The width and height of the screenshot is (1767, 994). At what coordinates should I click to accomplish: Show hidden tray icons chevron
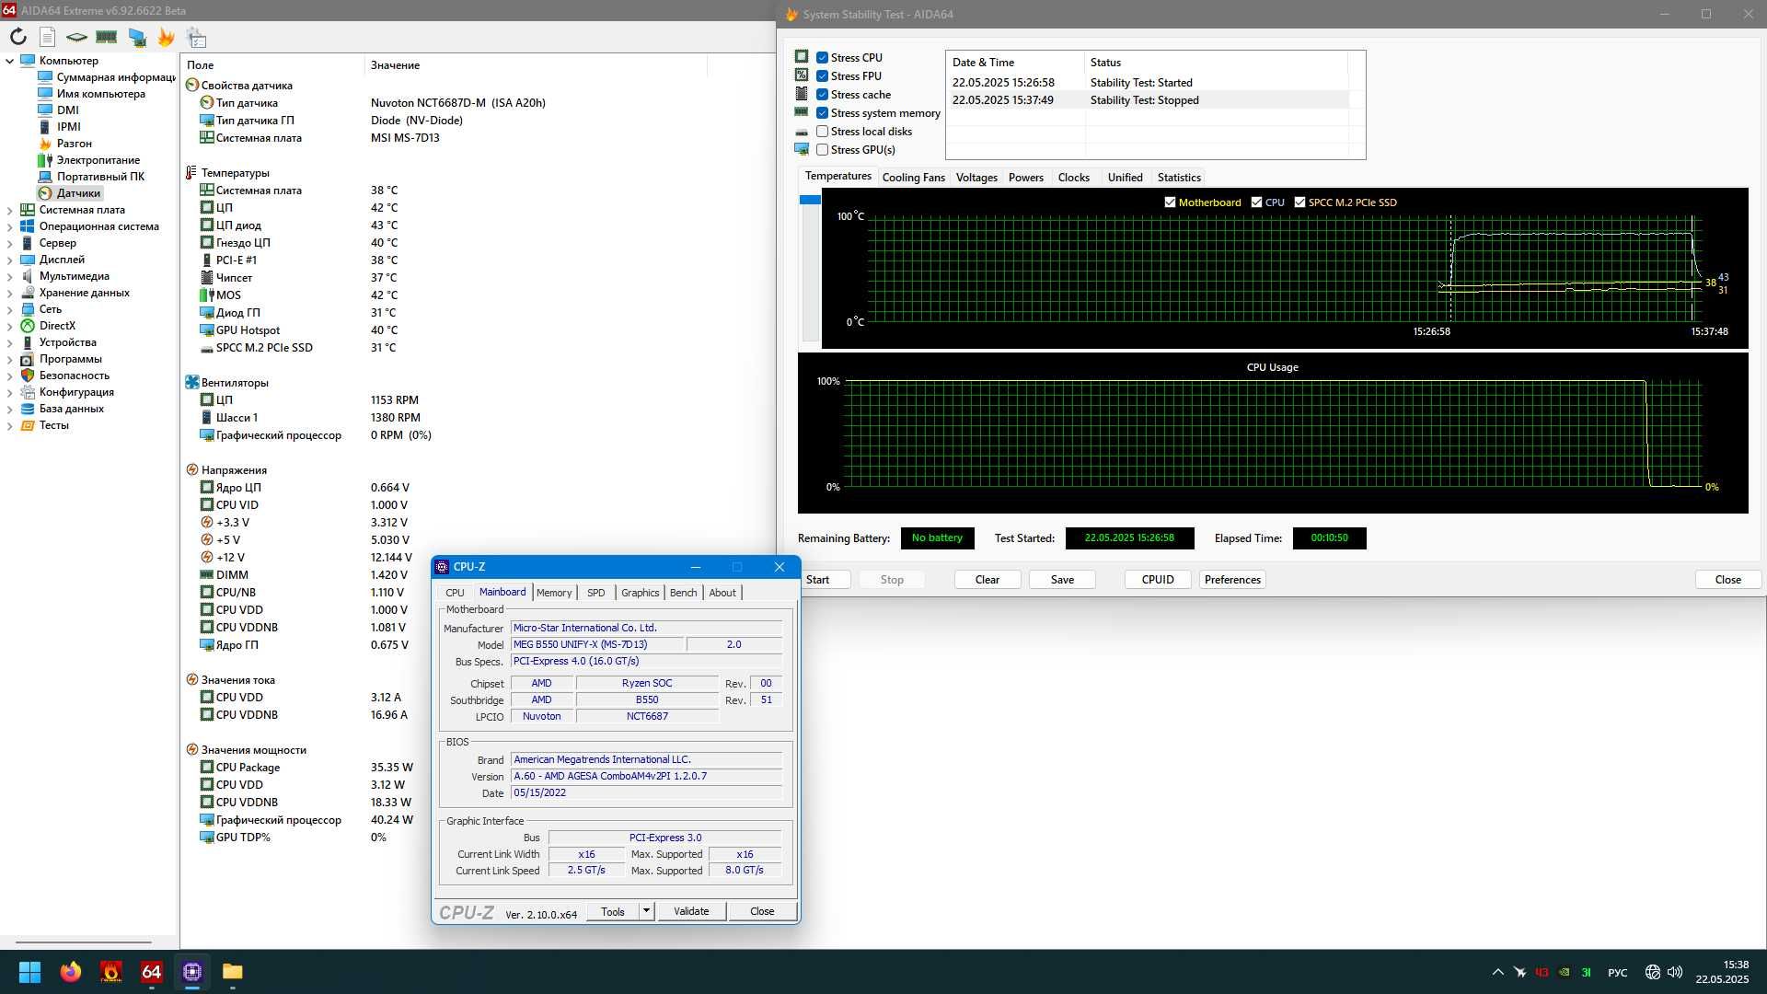click(x=1497, y=972)
